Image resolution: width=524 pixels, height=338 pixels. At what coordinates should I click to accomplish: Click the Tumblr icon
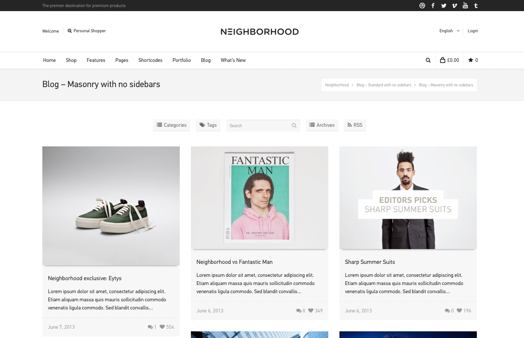pos(476,6)
